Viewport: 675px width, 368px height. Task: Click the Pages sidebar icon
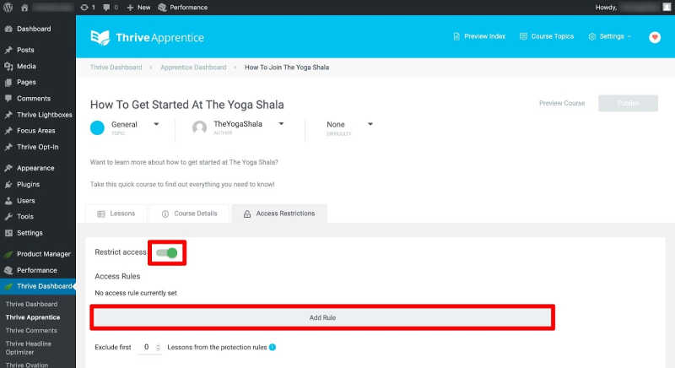click(x=8, y=82)
